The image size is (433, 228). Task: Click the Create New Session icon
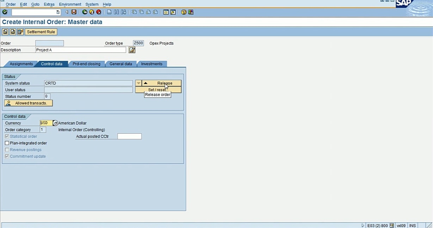(x=166, y=12)
